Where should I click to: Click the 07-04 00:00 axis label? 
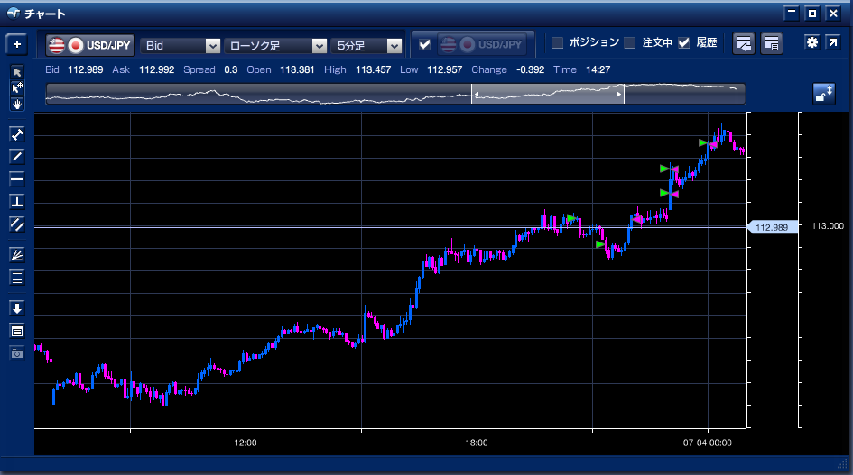[x=707, y=443]
